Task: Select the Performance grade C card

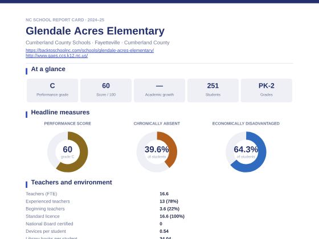Action: pos(52,90)
